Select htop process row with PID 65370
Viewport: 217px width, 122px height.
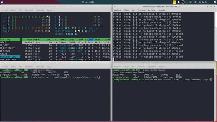[66, 54]
